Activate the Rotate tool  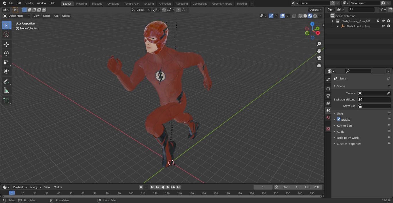(6, 53)
